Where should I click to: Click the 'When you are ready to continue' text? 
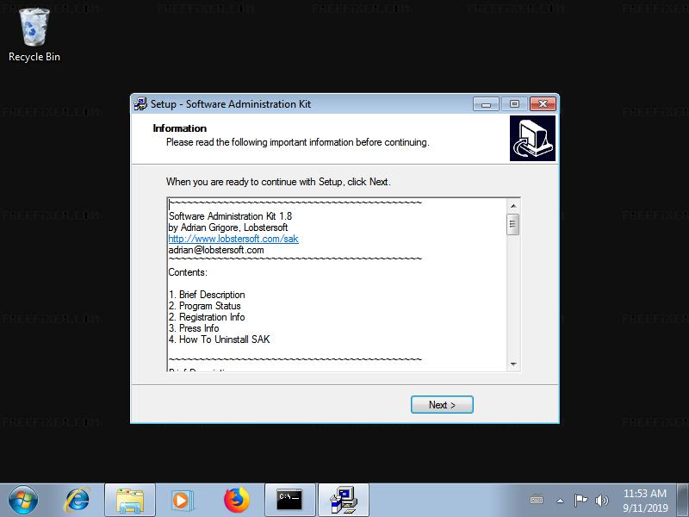[x=278, y=182]
